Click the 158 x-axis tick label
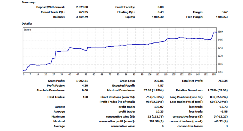The width and height of the screenshot is (243, 131). [x=214, y=75]
